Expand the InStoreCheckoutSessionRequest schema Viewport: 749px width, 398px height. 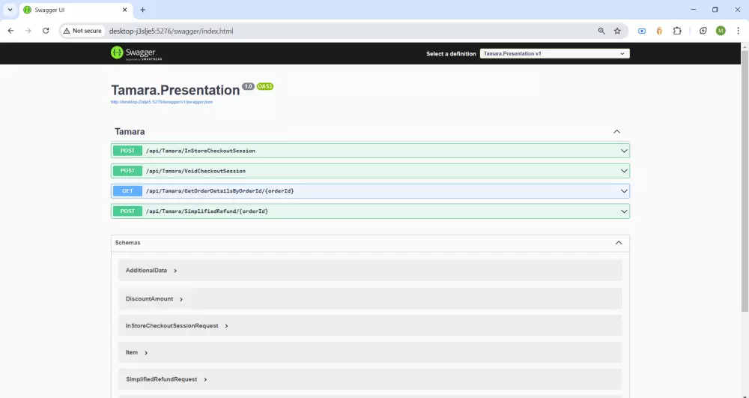(x=226, y=326)
